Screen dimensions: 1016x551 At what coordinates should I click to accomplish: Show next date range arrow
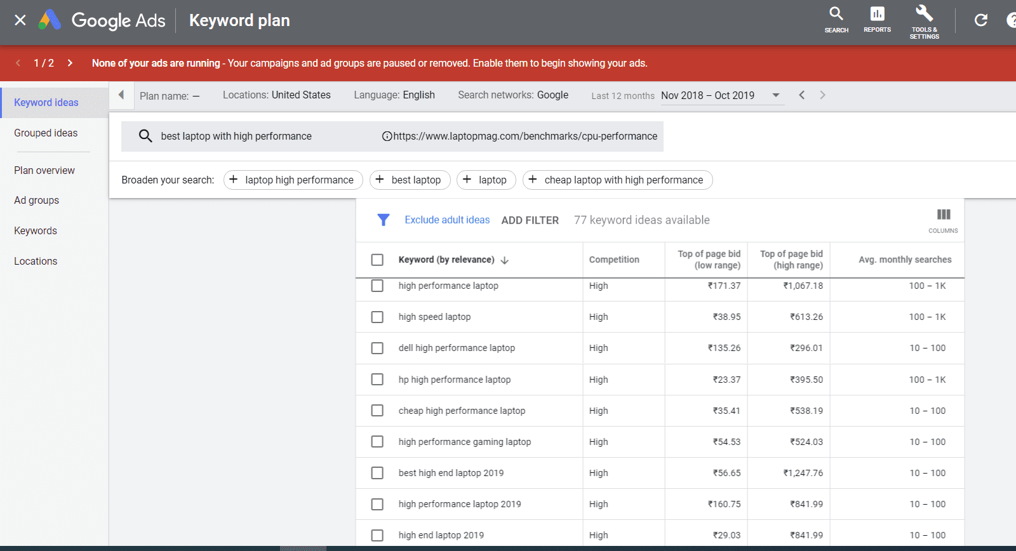point(822,95)
